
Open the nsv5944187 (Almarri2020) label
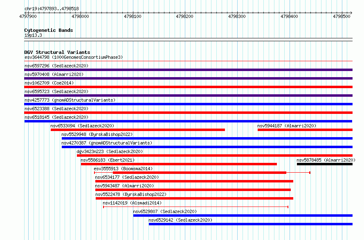[287, 126]
